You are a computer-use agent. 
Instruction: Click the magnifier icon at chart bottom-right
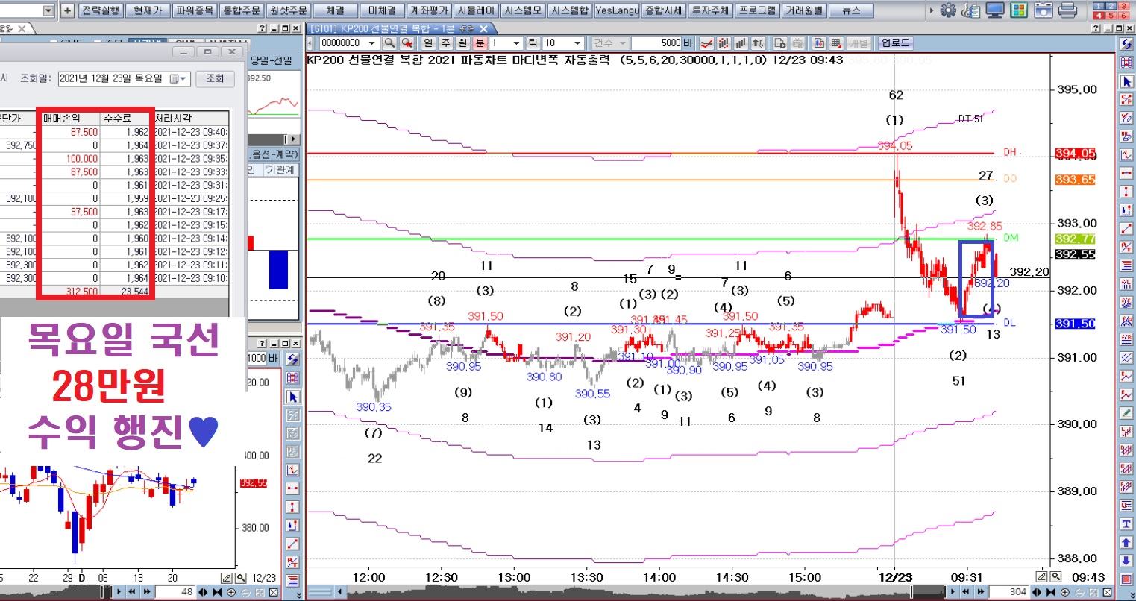1056,576
